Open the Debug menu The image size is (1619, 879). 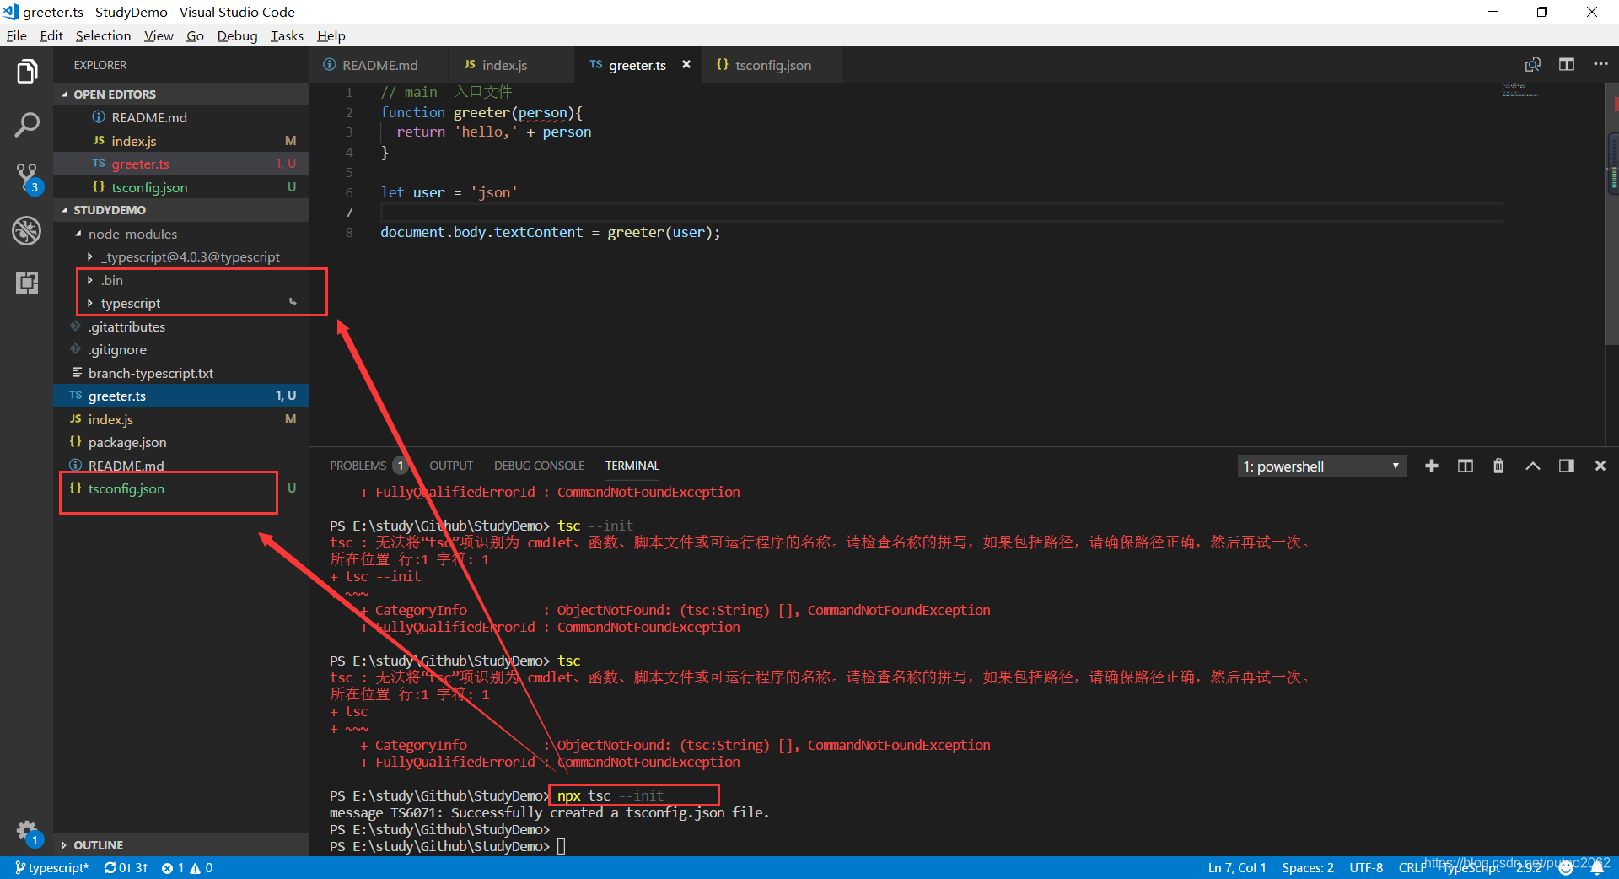[237, 35]
